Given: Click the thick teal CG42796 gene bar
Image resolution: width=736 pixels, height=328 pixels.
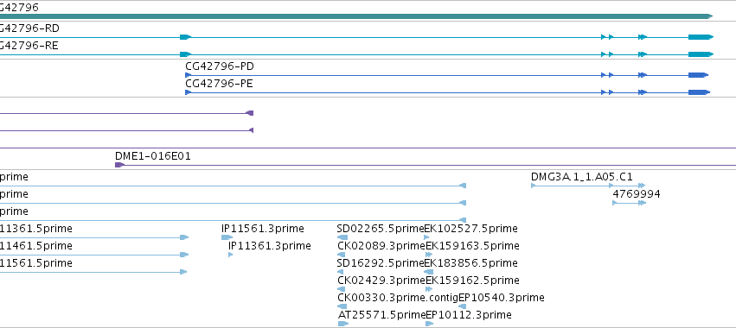Looking at the screenshot, I should tap(356, 16).
